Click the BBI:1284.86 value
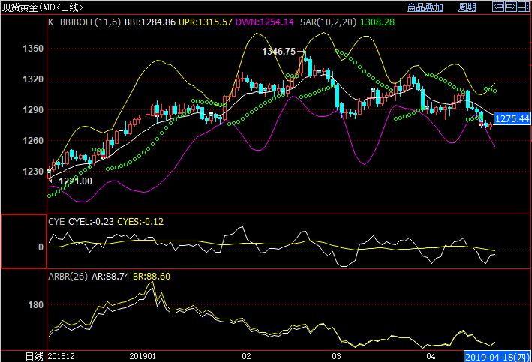The width and height of the screenshot is (532, 362). 150,22
